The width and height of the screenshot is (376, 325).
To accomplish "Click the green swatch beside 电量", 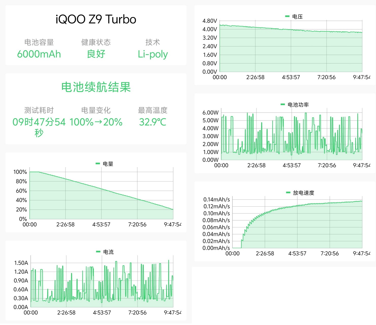I will pos(98,164).
